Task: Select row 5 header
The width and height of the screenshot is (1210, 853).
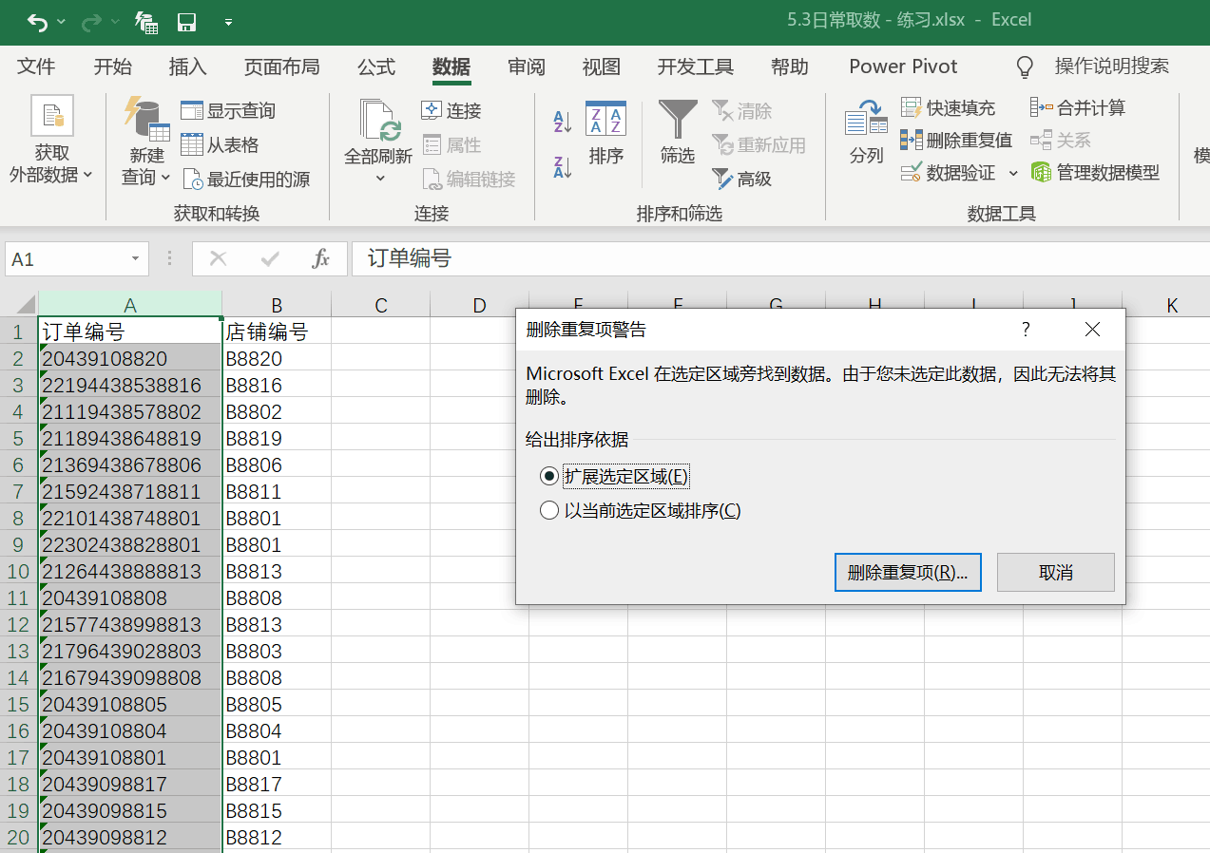Action: pyautogui.click(x=19, y=439)
